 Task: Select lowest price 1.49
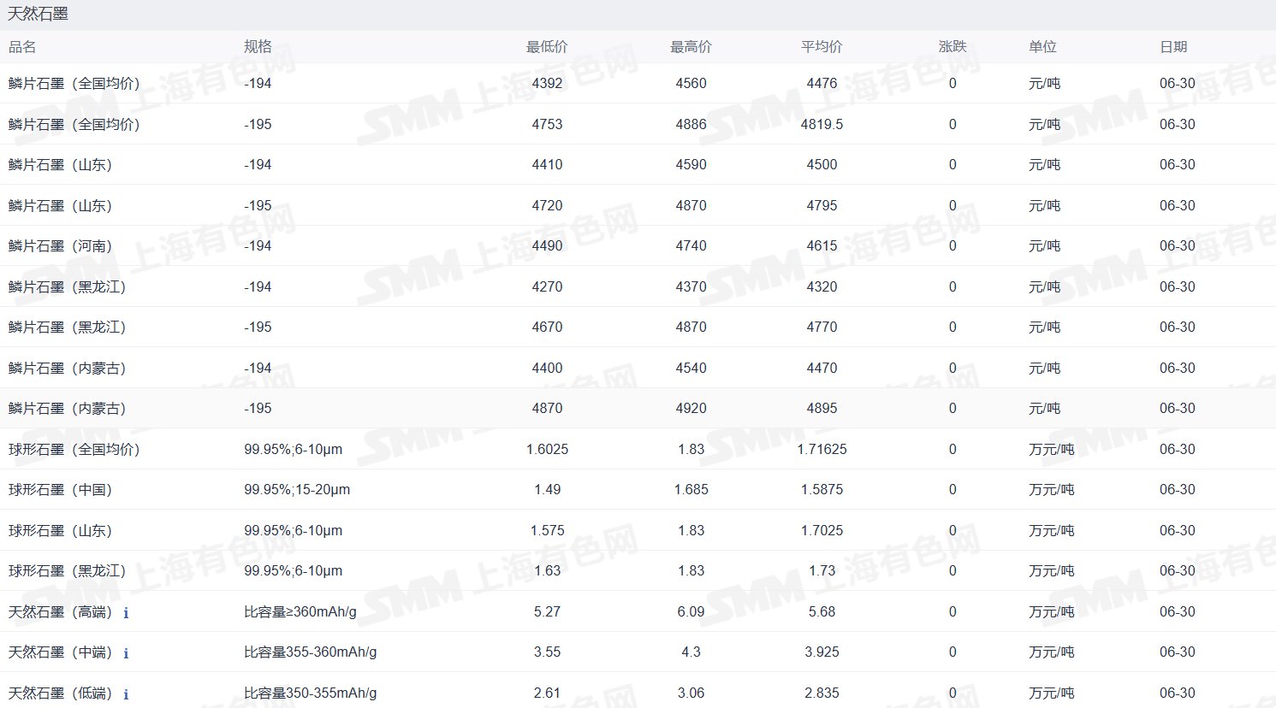click(547, 489)
